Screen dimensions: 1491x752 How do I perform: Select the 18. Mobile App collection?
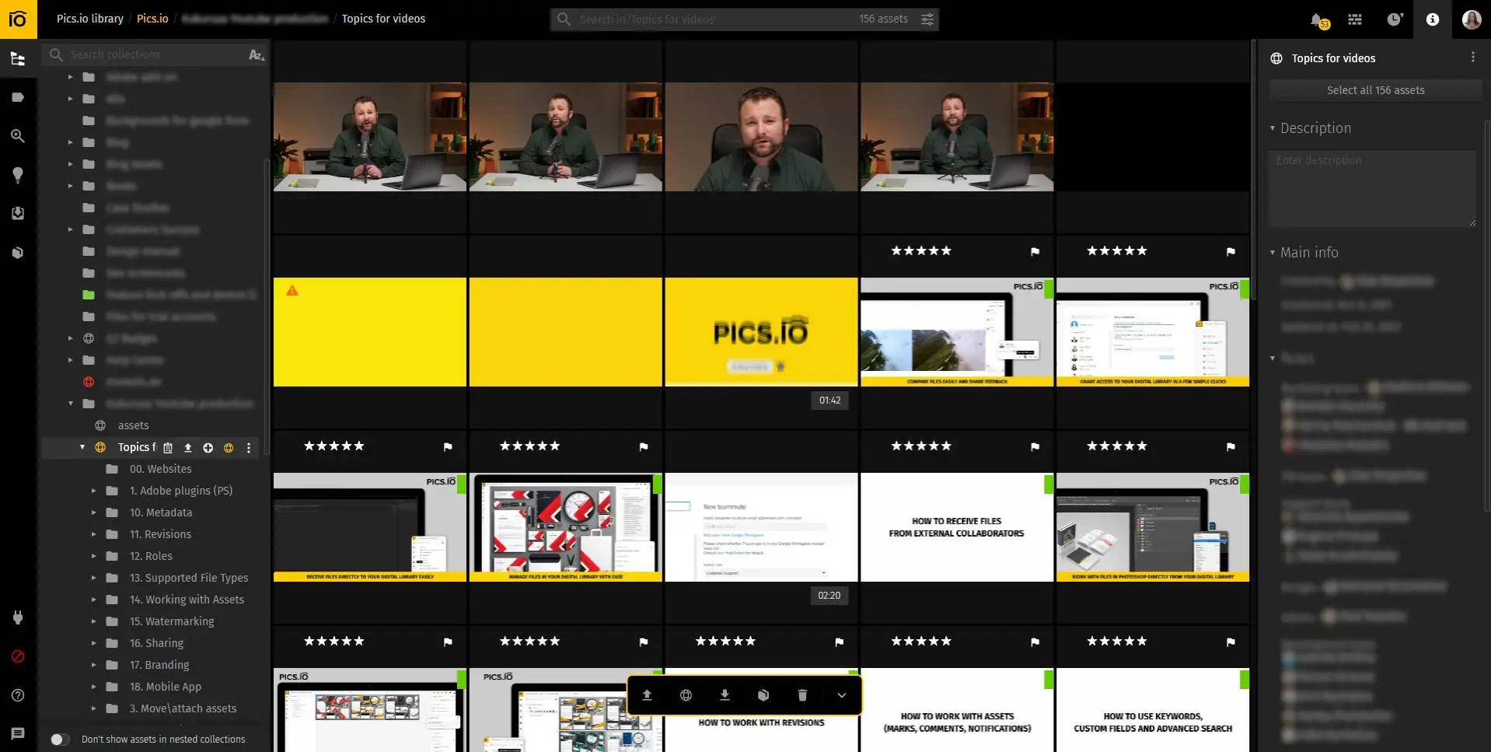(166, 687)
